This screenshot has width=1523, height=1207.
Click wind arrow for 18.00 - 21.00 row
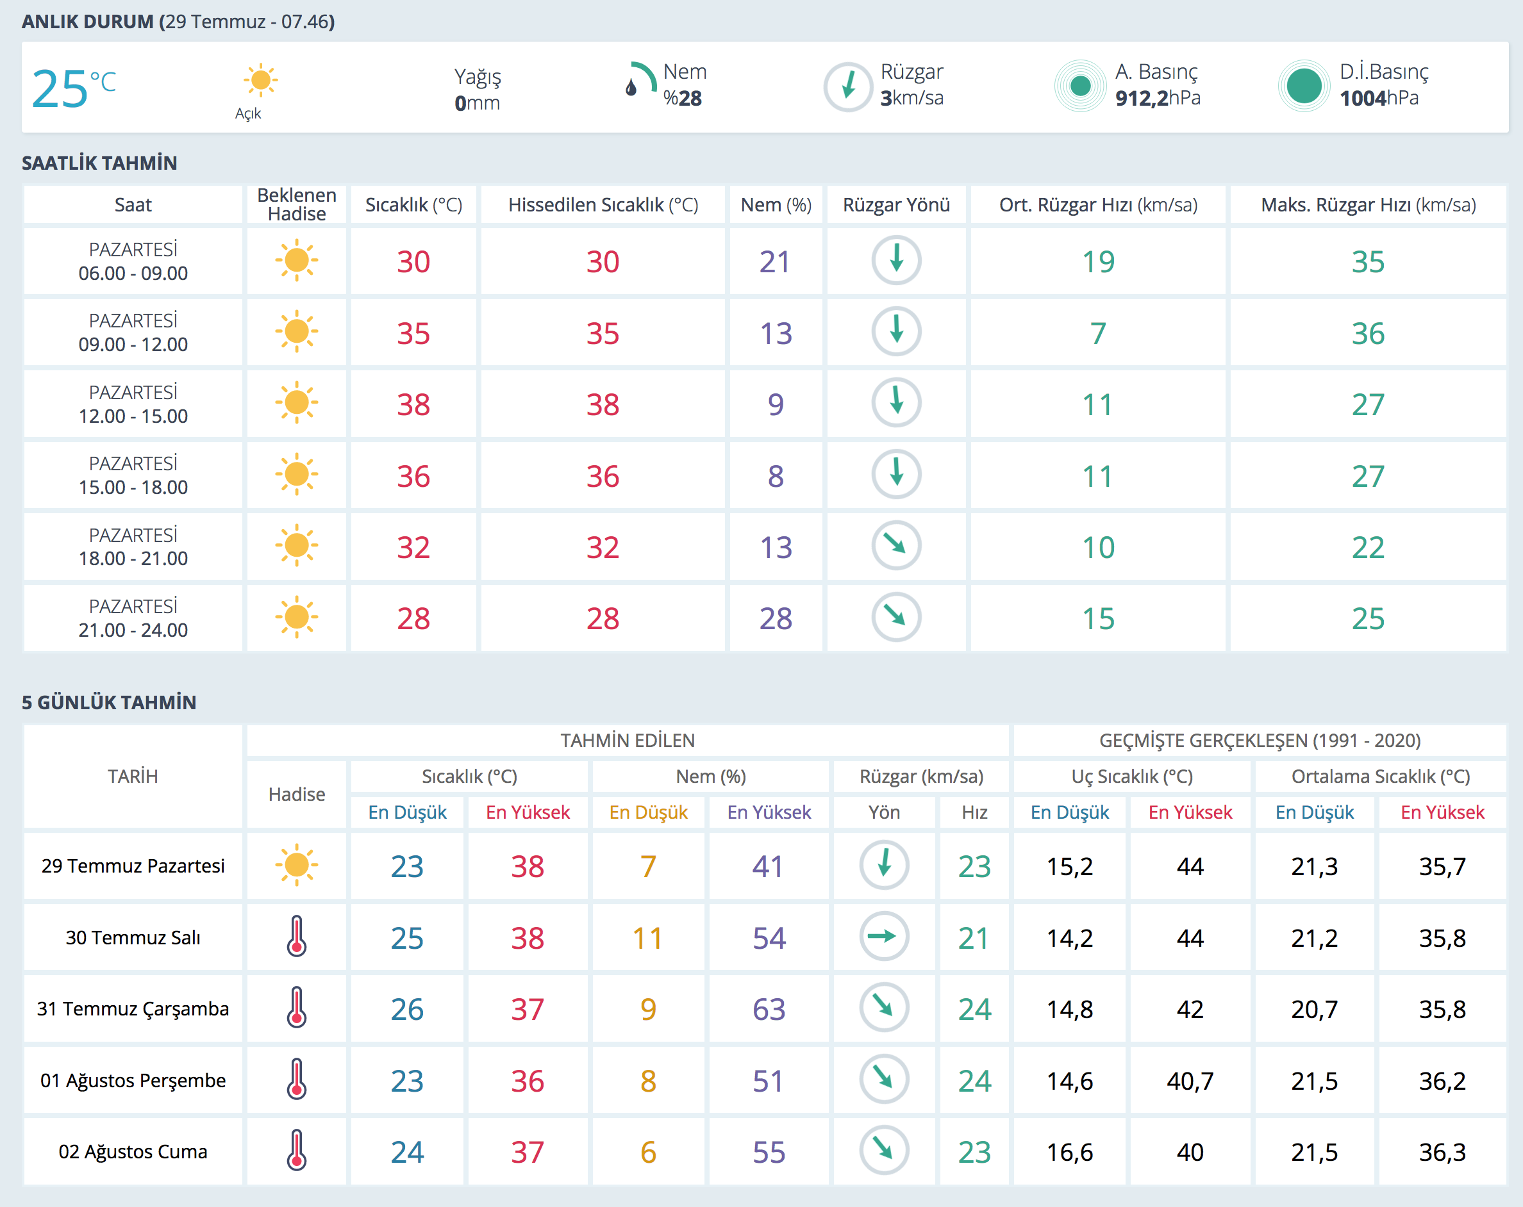[895, 545]
